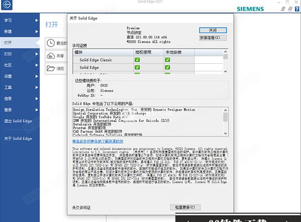Expand the 设置 submenu arrow
The image size is (301, 222).
click(x=37, y=76)
